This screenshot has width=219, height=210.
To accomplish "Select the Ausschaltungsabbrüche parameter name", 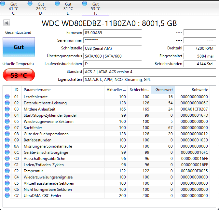I will click(x=44, y=159).
